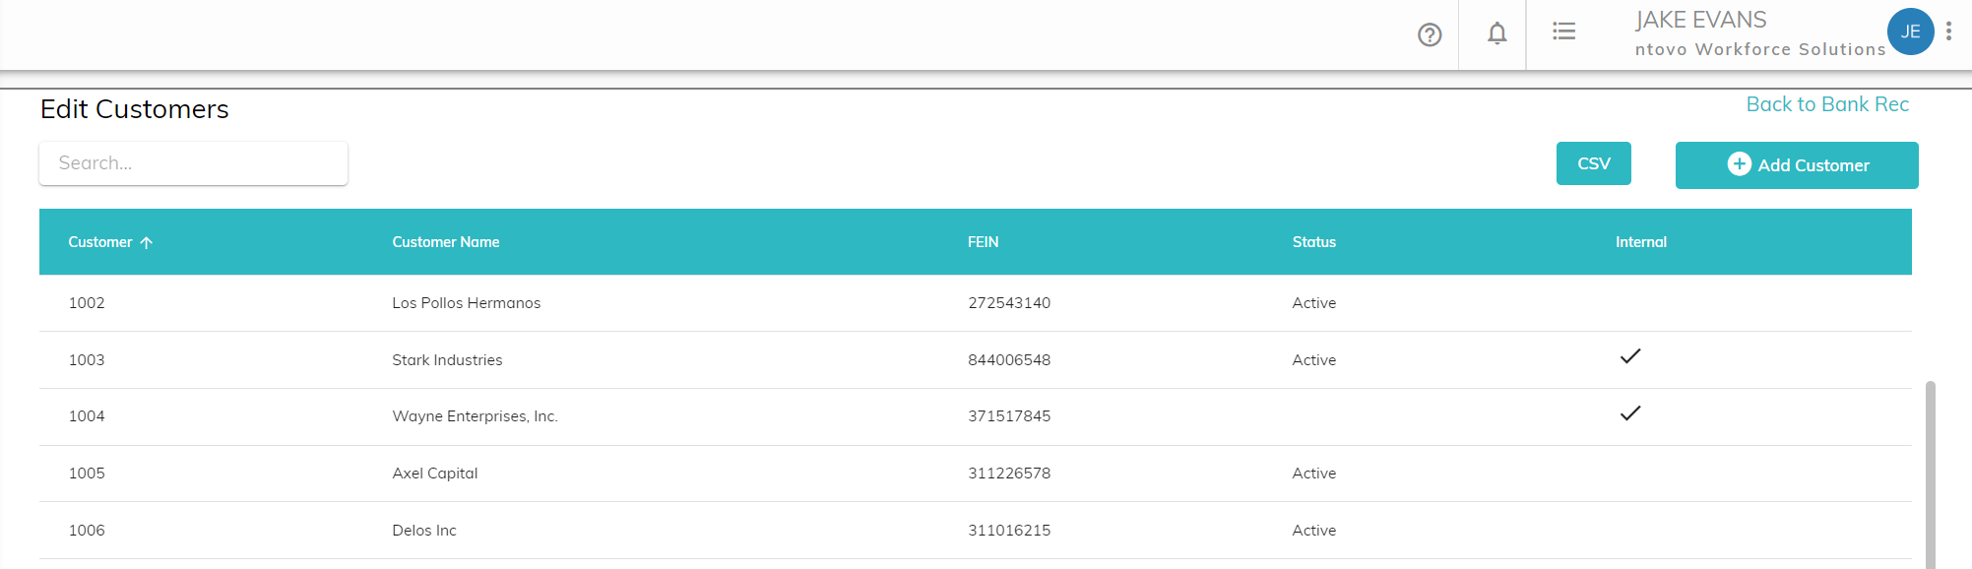Sort by Customer Name column header
This screenshot has width=1972, height=569.
[x=445, y=242]
